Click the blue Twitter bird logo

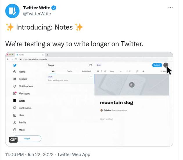(x=15, y=65)
